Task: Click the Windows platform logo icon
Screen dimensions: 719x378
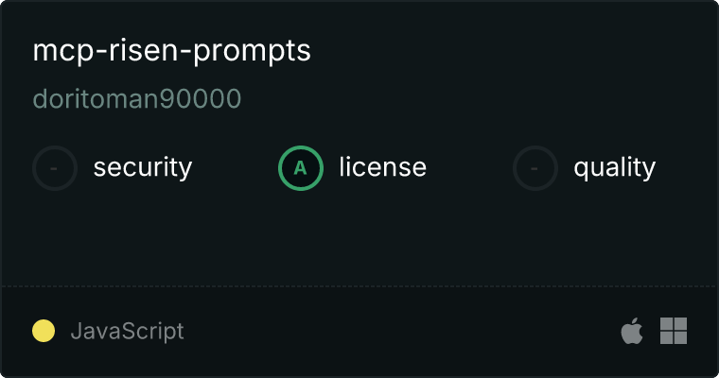Action: coord(674,331)
